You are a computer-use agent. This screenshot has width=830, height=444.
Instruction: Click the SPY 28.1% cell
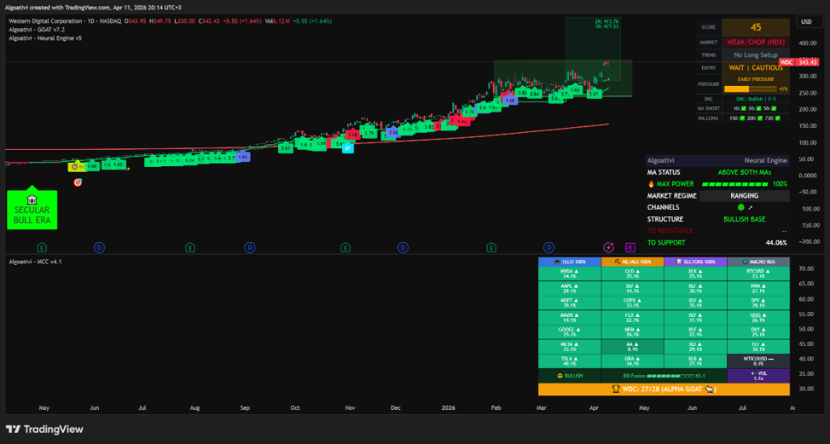(x=759, y=303)
